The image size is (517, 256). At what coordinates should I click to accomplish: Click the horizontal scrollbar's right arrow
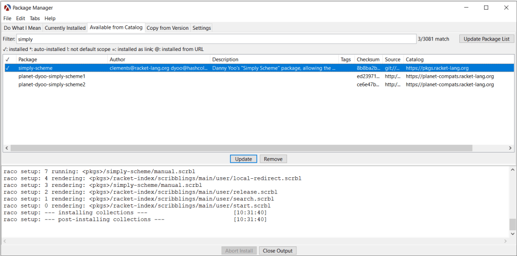511,148
